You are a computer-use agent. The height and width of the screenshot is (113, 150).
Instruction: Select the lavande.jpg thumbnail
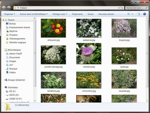124,79
